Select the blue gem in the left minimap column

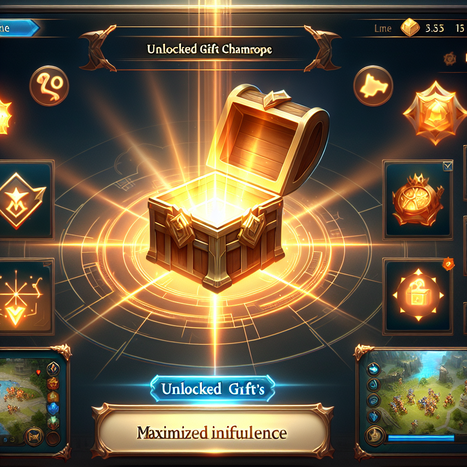(53, 408)
